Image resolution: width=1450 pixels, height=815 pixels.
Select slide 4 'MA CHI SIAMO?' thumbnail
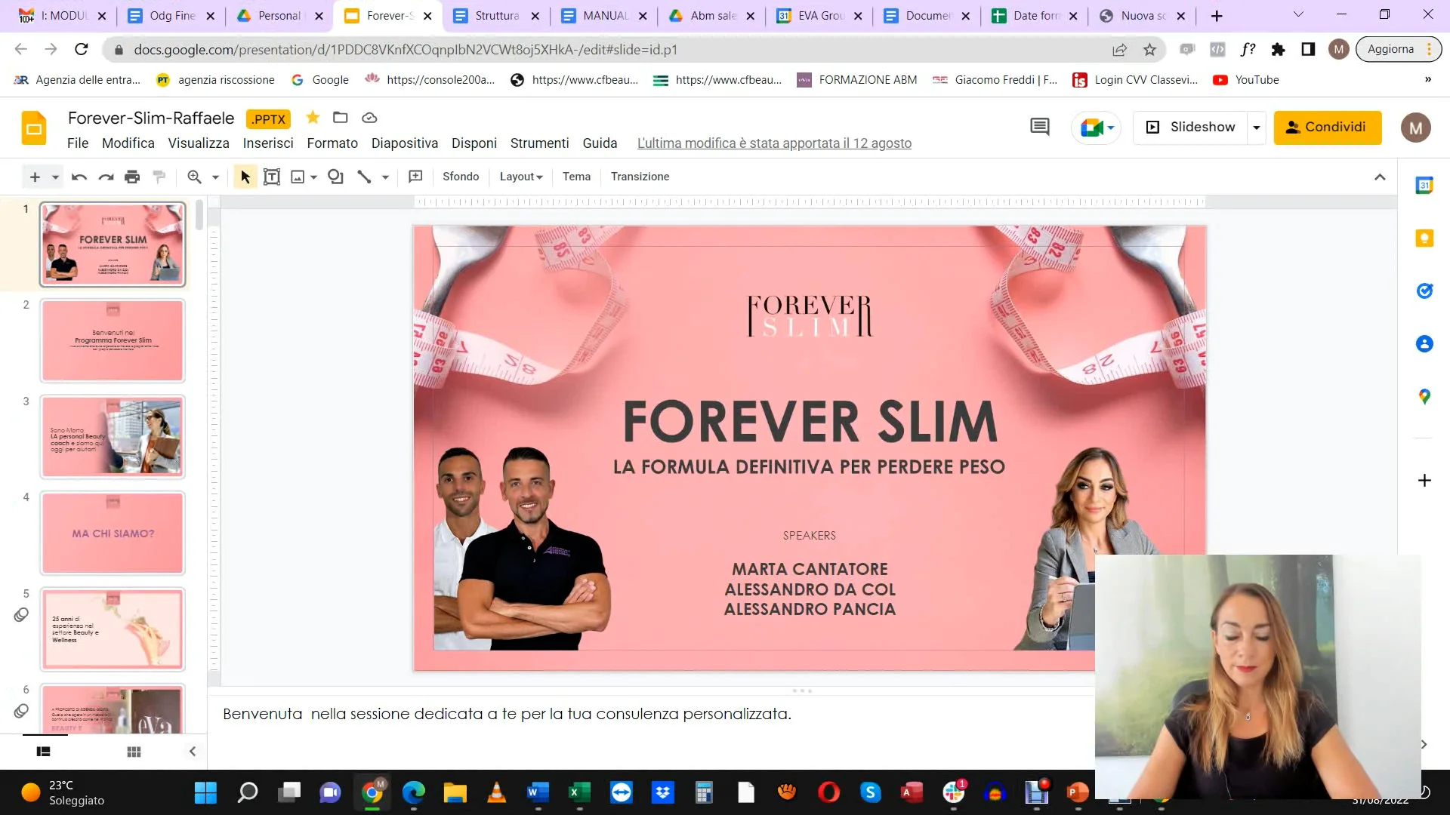tap(112, 533)
